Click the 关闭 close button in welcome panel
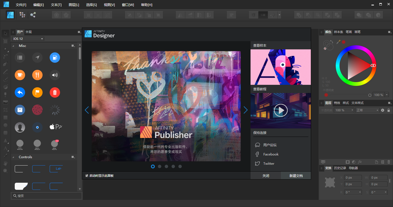Viewport: 393px width, 207px height. pyautogui.click(x=266, y=176)
